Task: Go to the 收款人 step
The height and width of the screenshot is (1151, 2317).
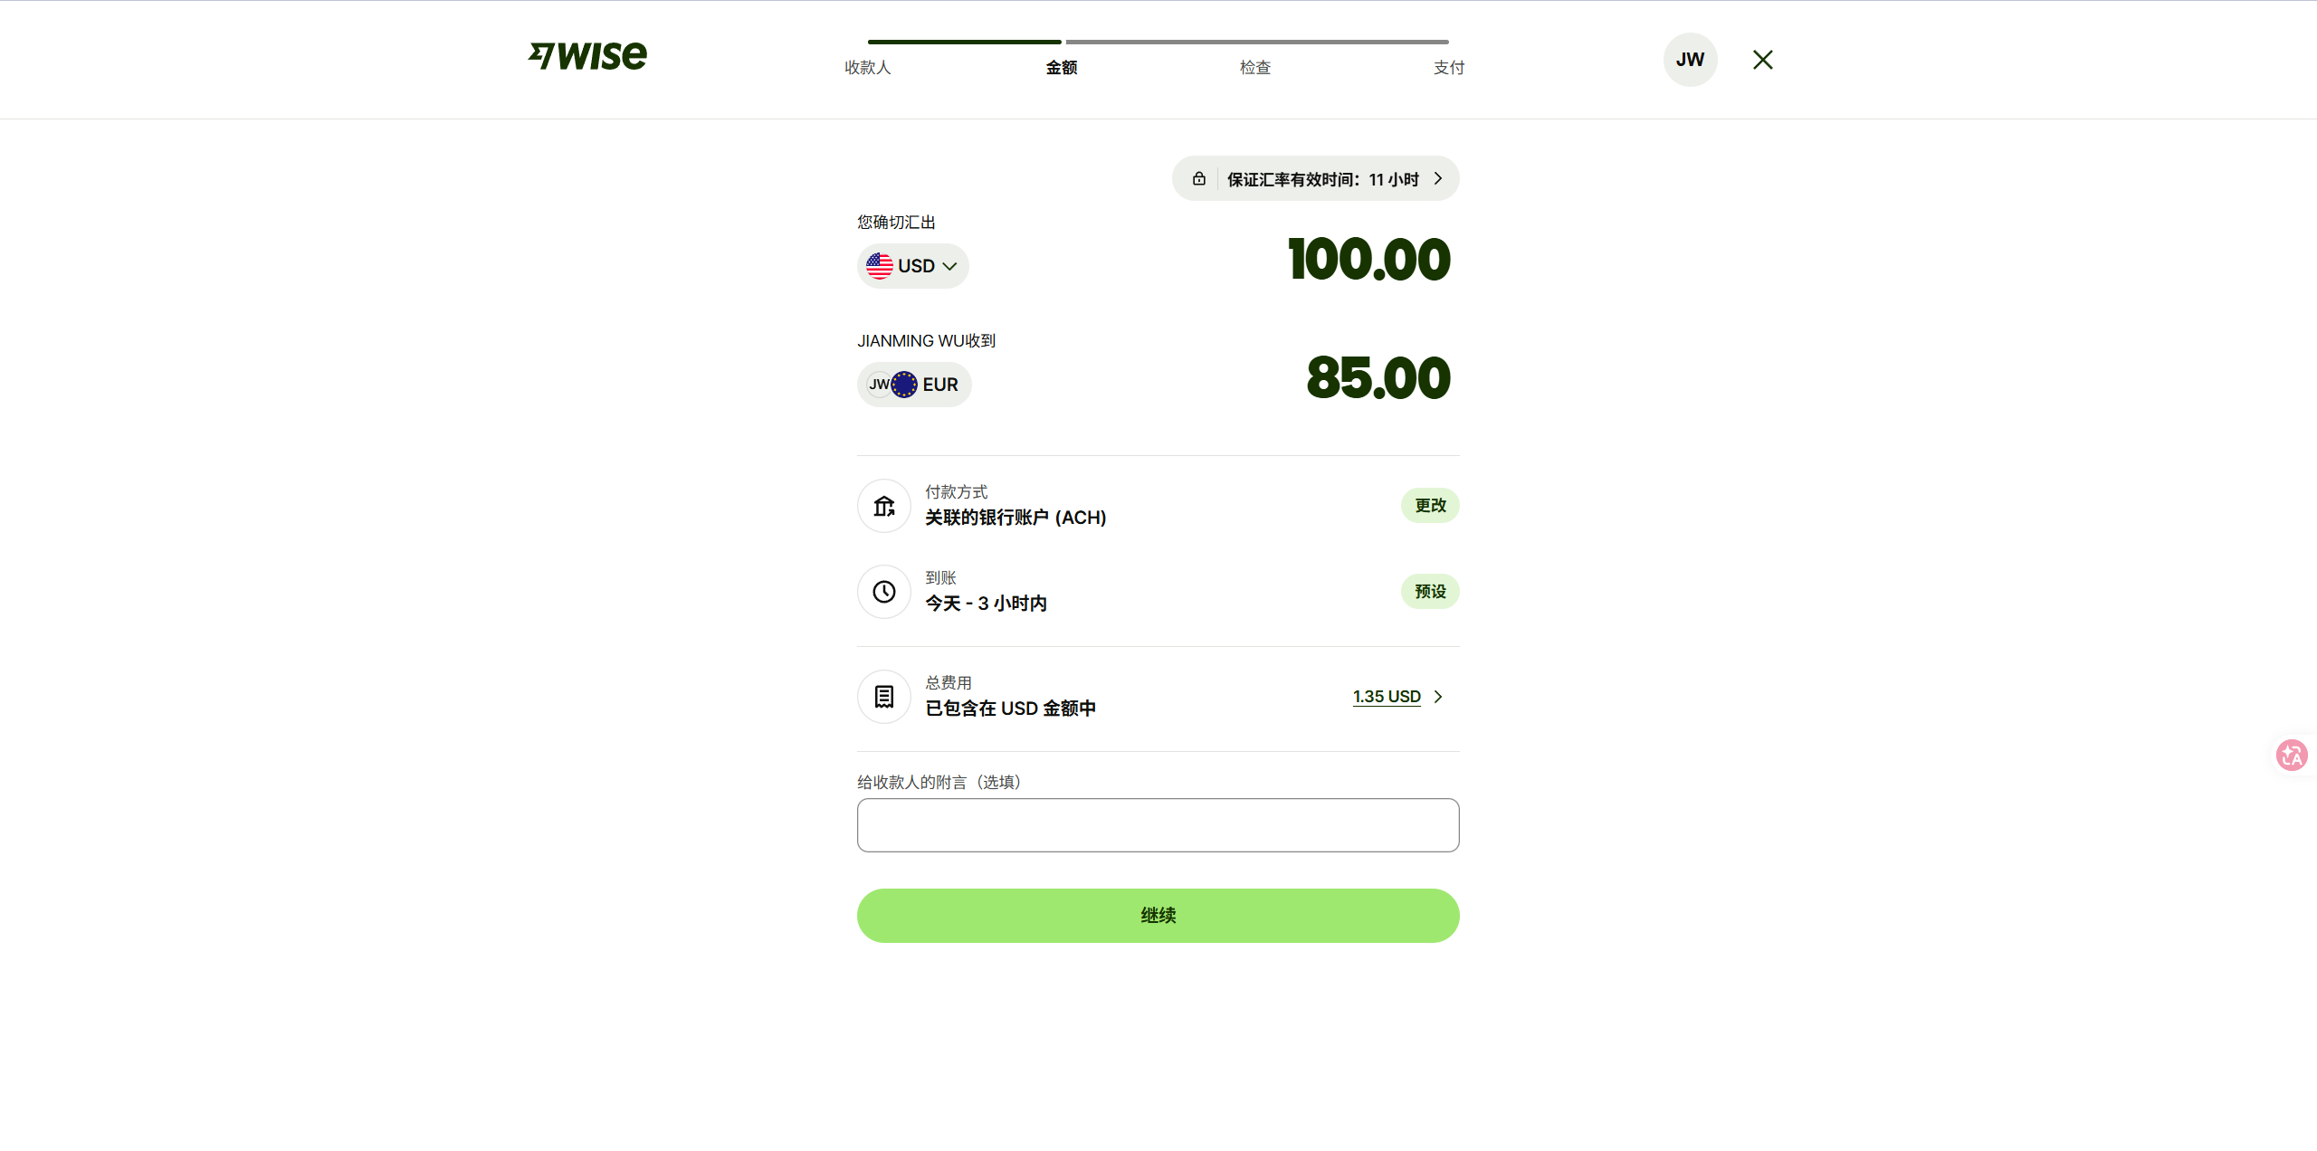Action: click(x=867, y=68)
